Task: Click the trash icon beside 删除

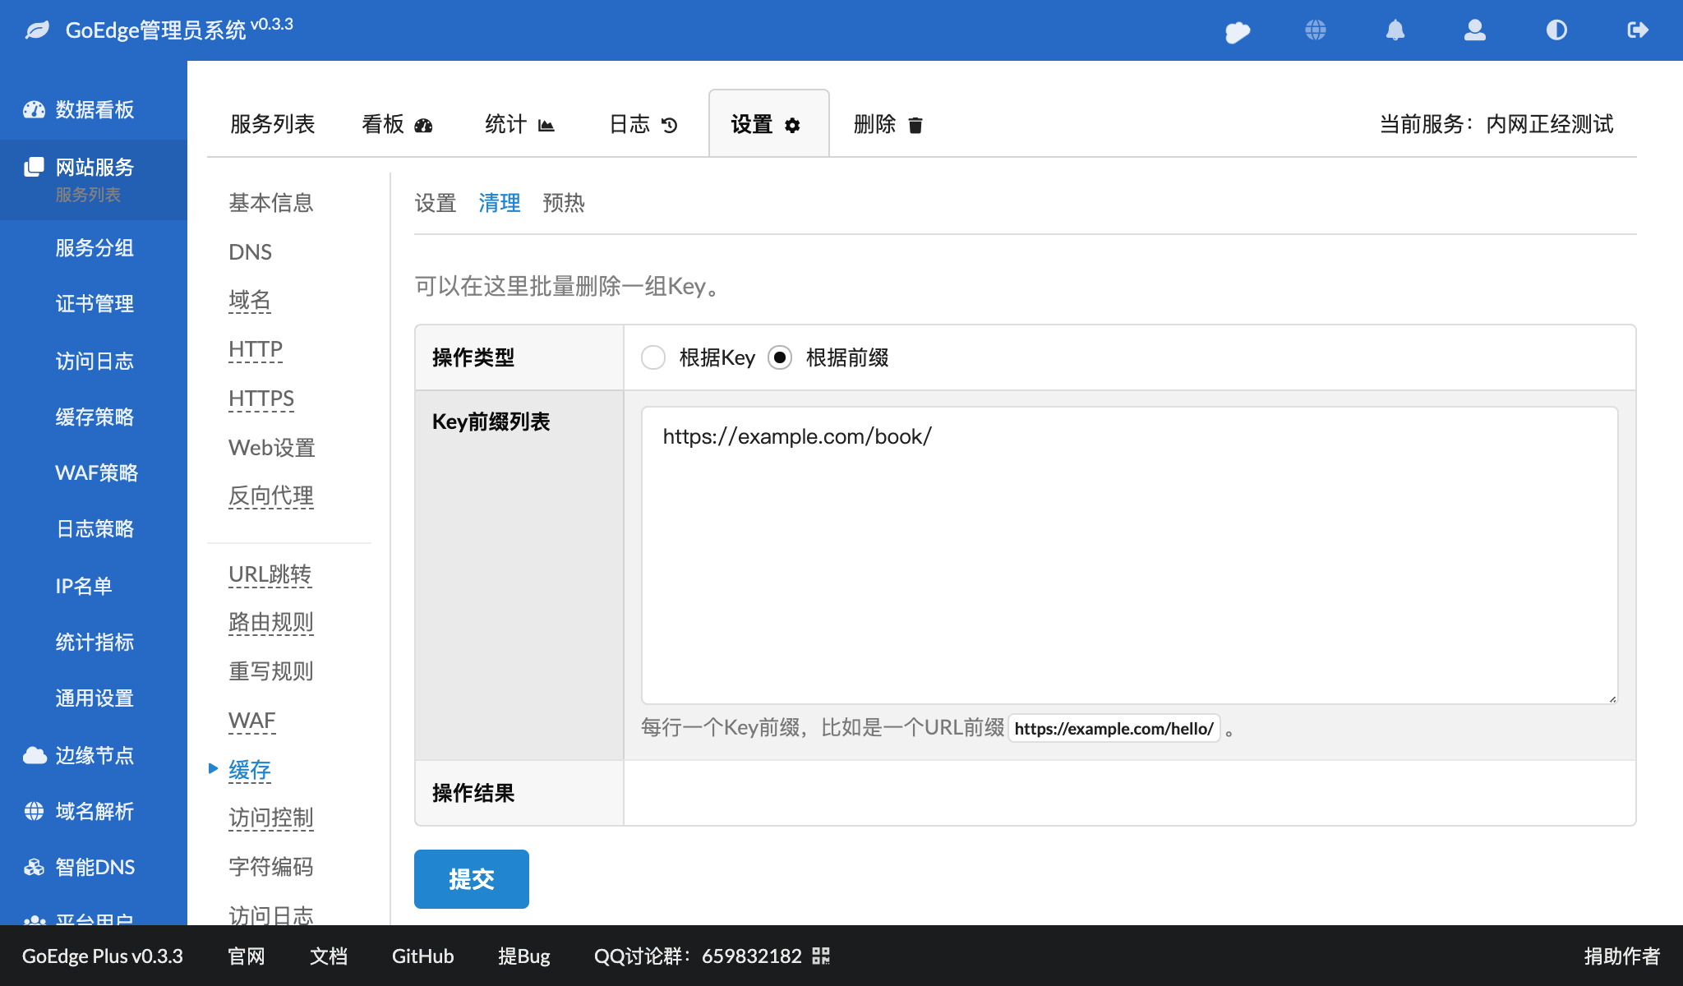Action: [x=915, y=125]
